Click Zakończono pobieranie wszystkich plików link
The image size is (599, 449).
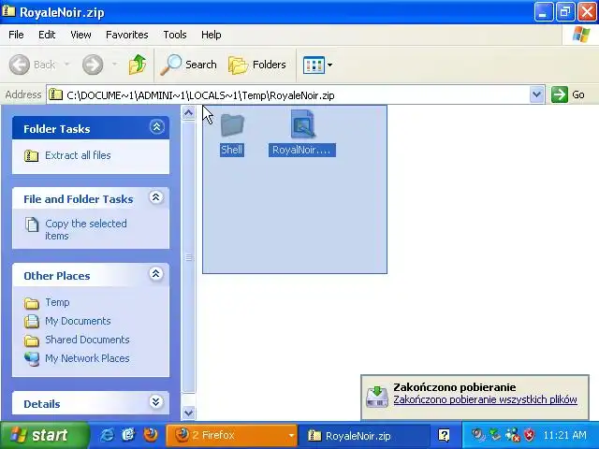[x=485, y=399]
